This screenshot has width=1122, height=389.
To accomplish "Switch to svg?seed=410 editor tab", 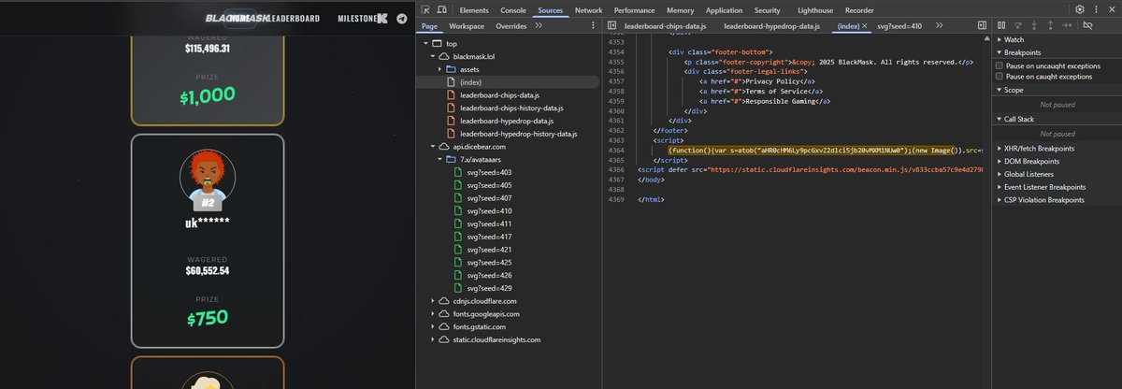I will click(x=899, y=26).
